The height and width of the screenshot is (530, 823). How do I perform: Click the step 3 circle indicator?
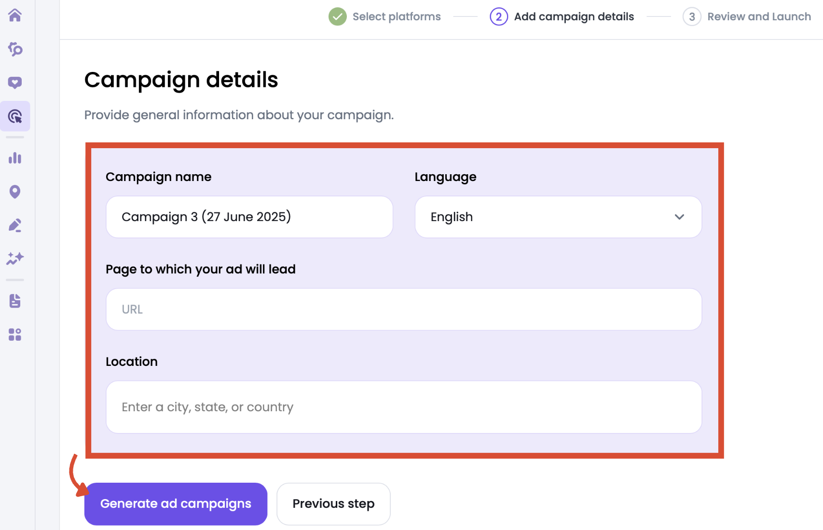(691, 16)
